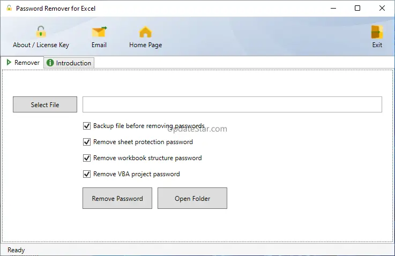Uncheck Remove sheet protection password

(87, 142)
